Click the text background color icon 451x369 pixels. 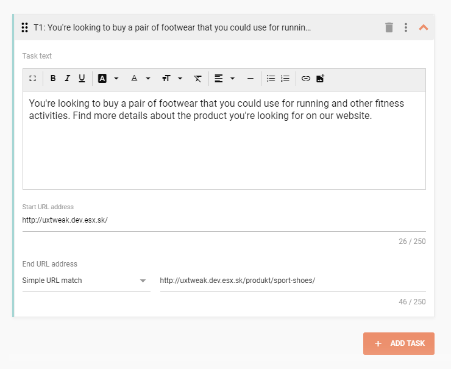pos(102,78)
